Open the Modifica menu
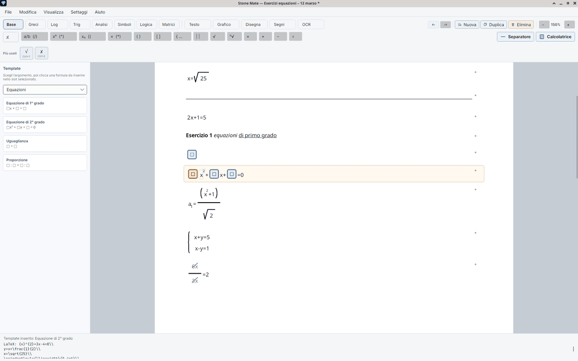This screenshot has width=578, height=361. [28, 12]
